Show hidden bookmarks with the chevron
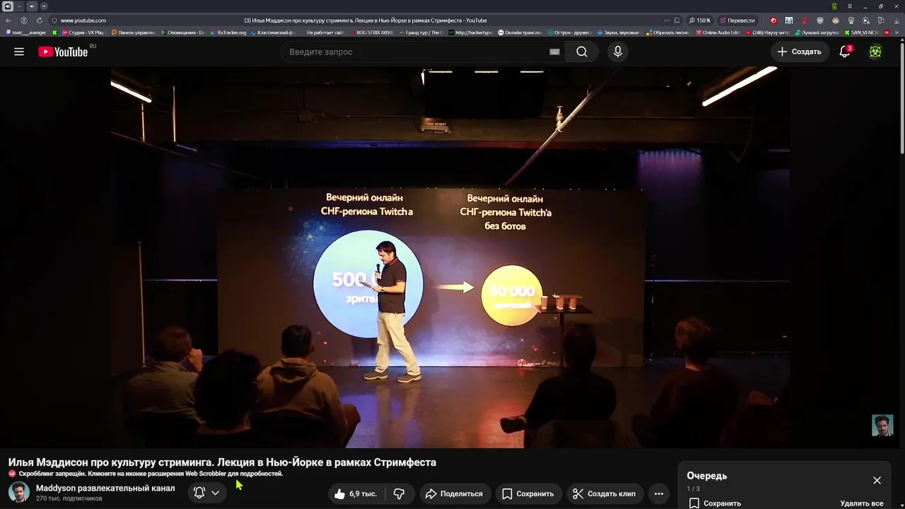Screen dimensions: 905x509 pyautogui.click(x=897, y=33)
